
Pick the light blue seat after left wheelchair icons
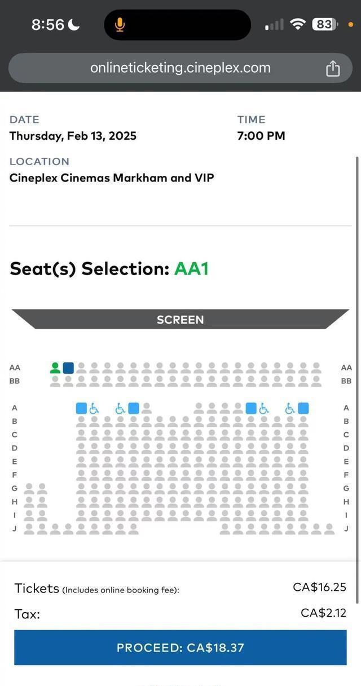click(x=134, y=408)
